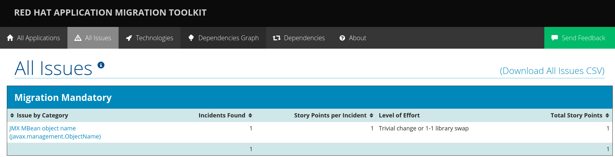Toggle sort arrows on Total Story Points
This screenshot has height=157, width=615.
[607, 115]
